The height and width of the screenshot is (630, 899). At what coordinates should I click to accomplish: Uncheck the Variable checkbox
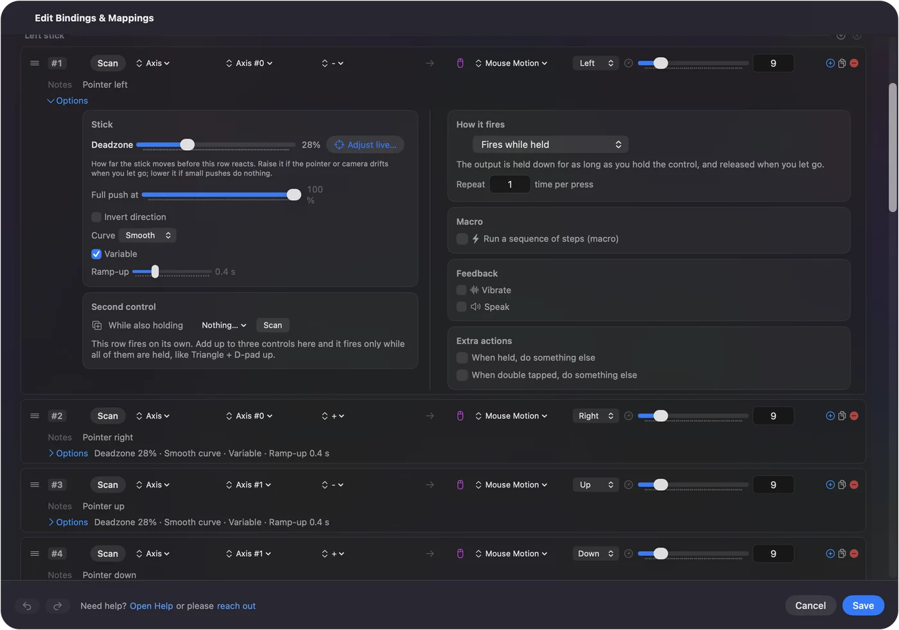[96, 254]
